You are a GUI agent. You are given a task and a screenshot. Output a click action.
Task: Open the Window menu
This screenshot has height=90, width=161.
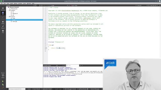coord(29,3)
